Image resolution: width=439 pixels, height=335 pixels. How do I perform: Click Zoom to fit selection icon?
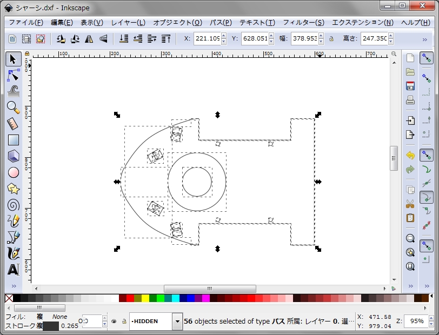[x=410, y=238]
